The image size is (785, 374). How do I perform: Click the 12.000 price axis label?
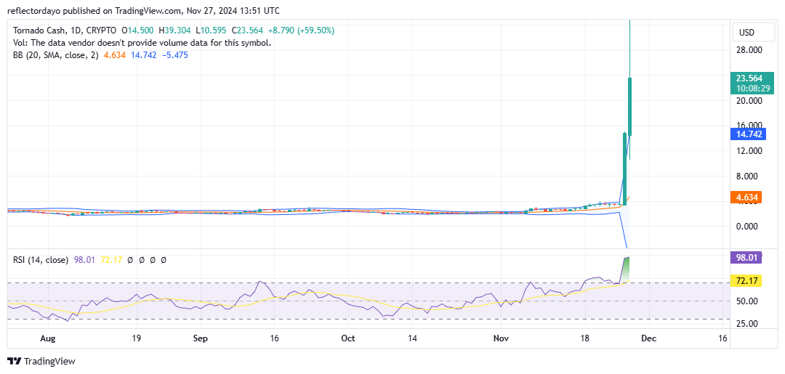[750, 151]
